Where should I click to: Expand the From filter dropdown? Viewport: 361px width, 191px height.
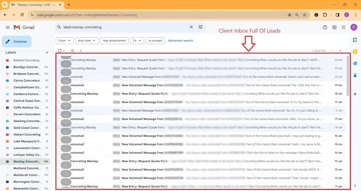[x=65, y=41]
